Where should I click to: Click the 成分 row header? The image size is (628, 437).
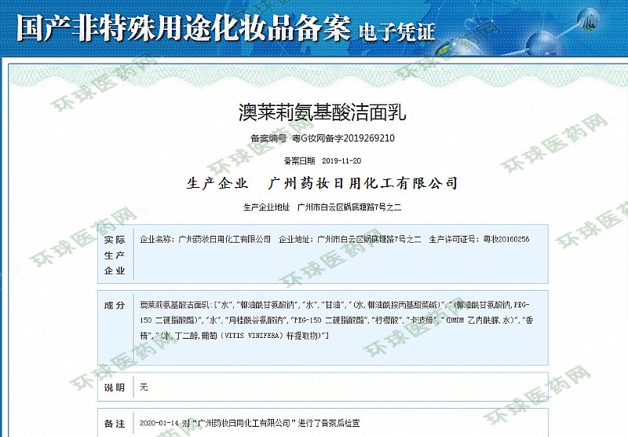(114, 305)
